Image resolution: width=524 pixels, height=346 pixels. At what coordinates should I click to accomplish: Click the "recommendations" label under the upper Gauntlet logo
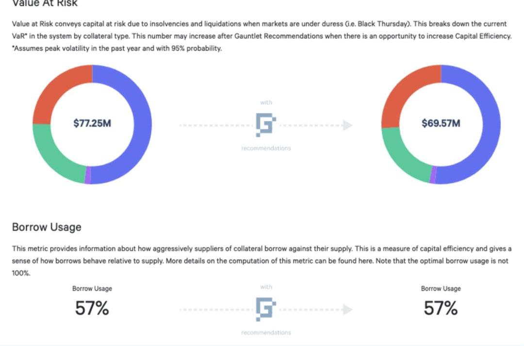pos(266,148)
